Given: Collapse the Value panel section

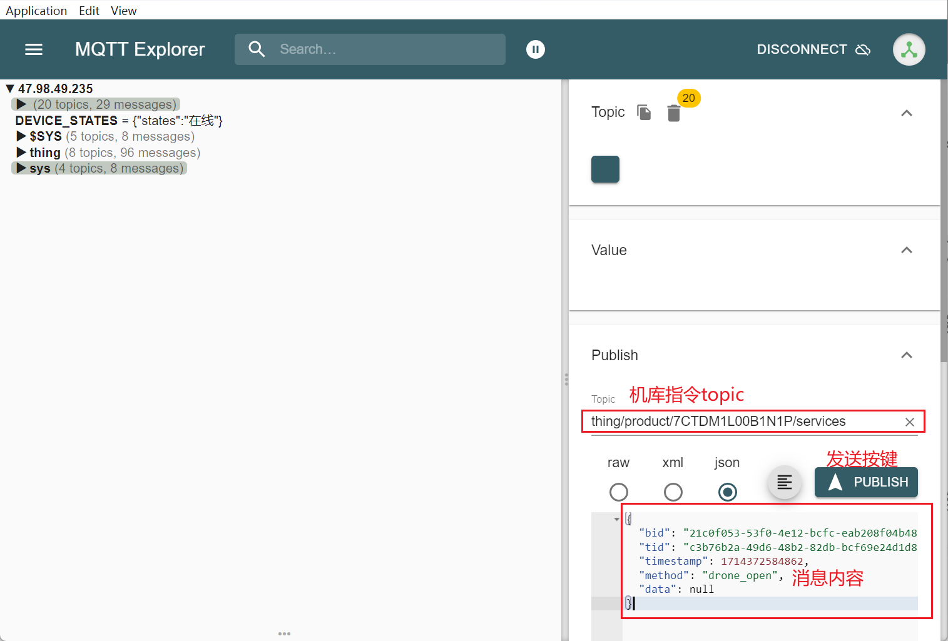Looking at the screenshot, I should [x=906, y=250].
